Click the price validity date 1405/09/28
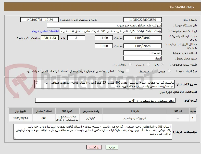The height and width of the screenshot is (154, 201). coord(143,46)
